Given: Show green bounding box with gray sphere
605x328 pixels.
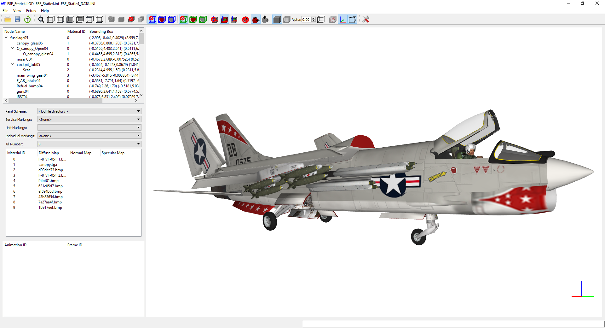Looking at the screenshot, I should click(203, 20).
